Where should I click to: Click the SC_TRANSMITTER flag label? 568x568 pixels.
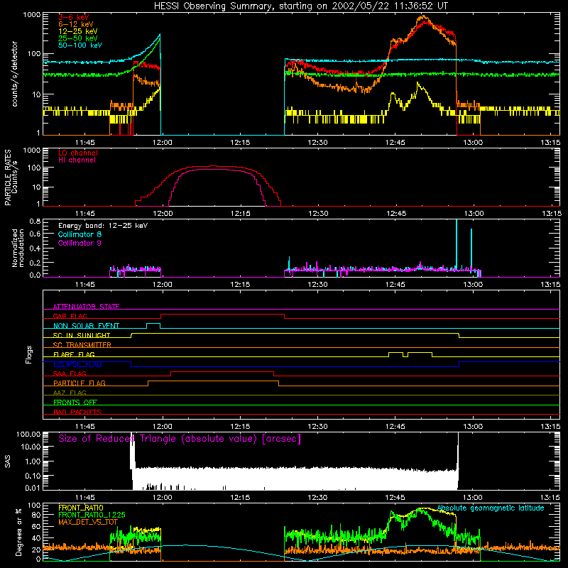[82, 344]
